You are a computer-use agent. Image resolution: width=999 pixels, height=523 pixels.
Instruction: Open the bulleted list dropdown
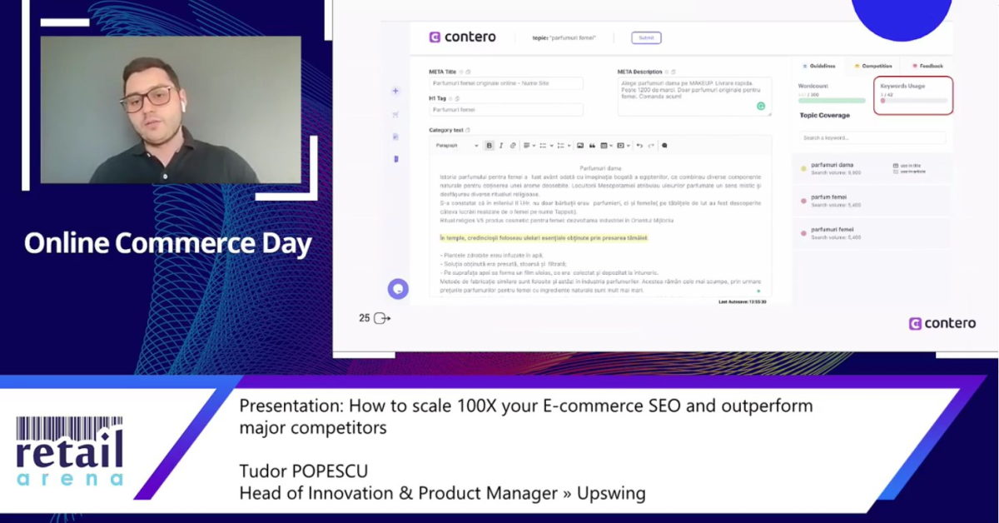point(546,146)
